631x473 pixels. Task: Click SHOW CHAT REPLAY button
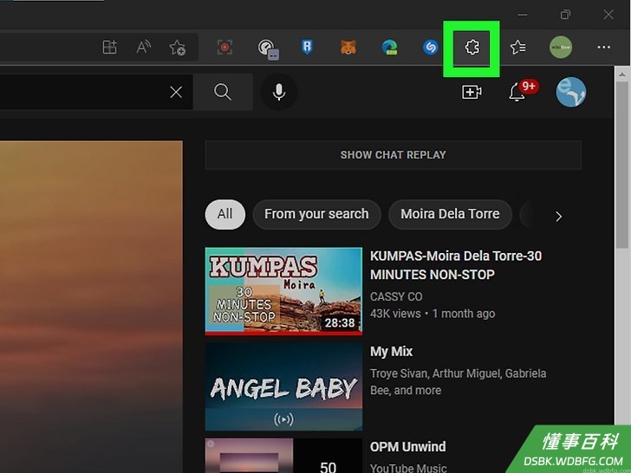coord(394,155)
